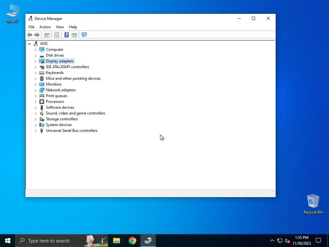Click the Scan for hardware changes icon
Screen dimensions: 329x247
click(84, 35)
